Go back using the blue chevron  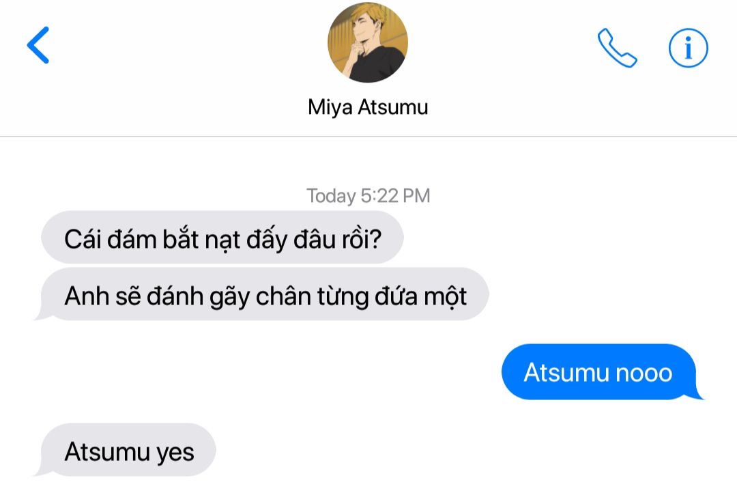click(x=38, y=44)
